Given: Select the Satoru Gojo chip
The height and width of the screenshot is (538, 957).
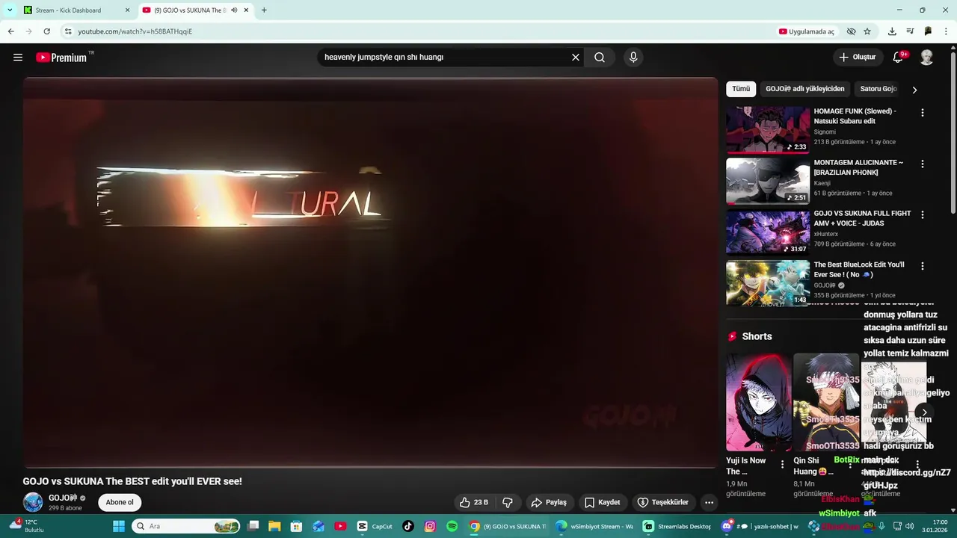Looking at the screenshot, I should click(878, 89).
